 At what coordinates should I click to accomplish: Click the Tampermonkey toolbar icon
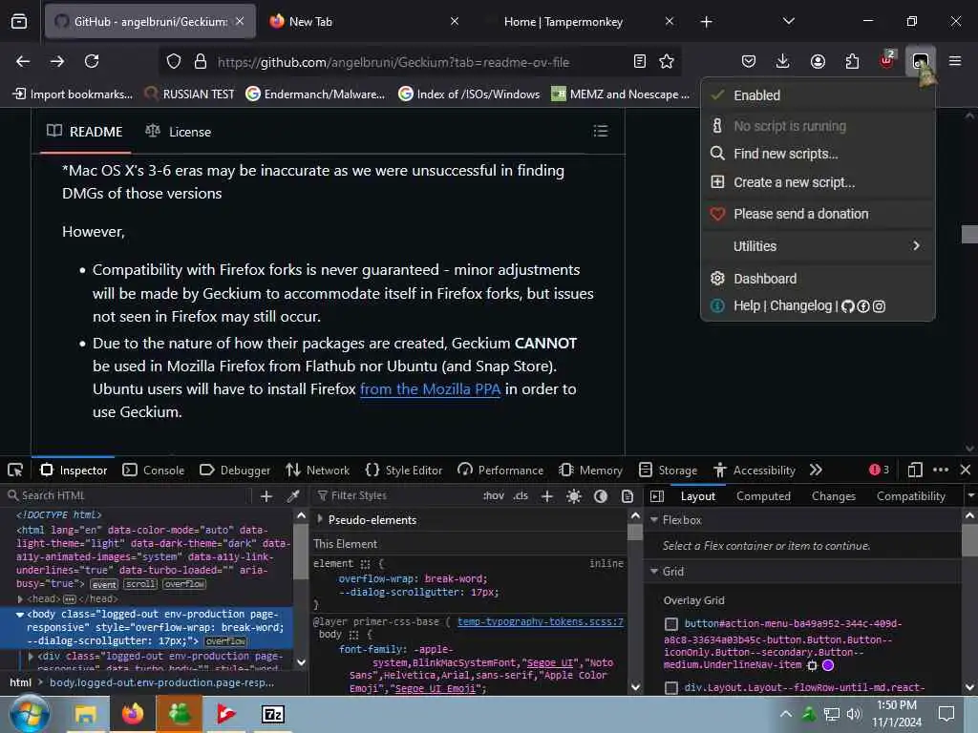[x=920, y=61]
